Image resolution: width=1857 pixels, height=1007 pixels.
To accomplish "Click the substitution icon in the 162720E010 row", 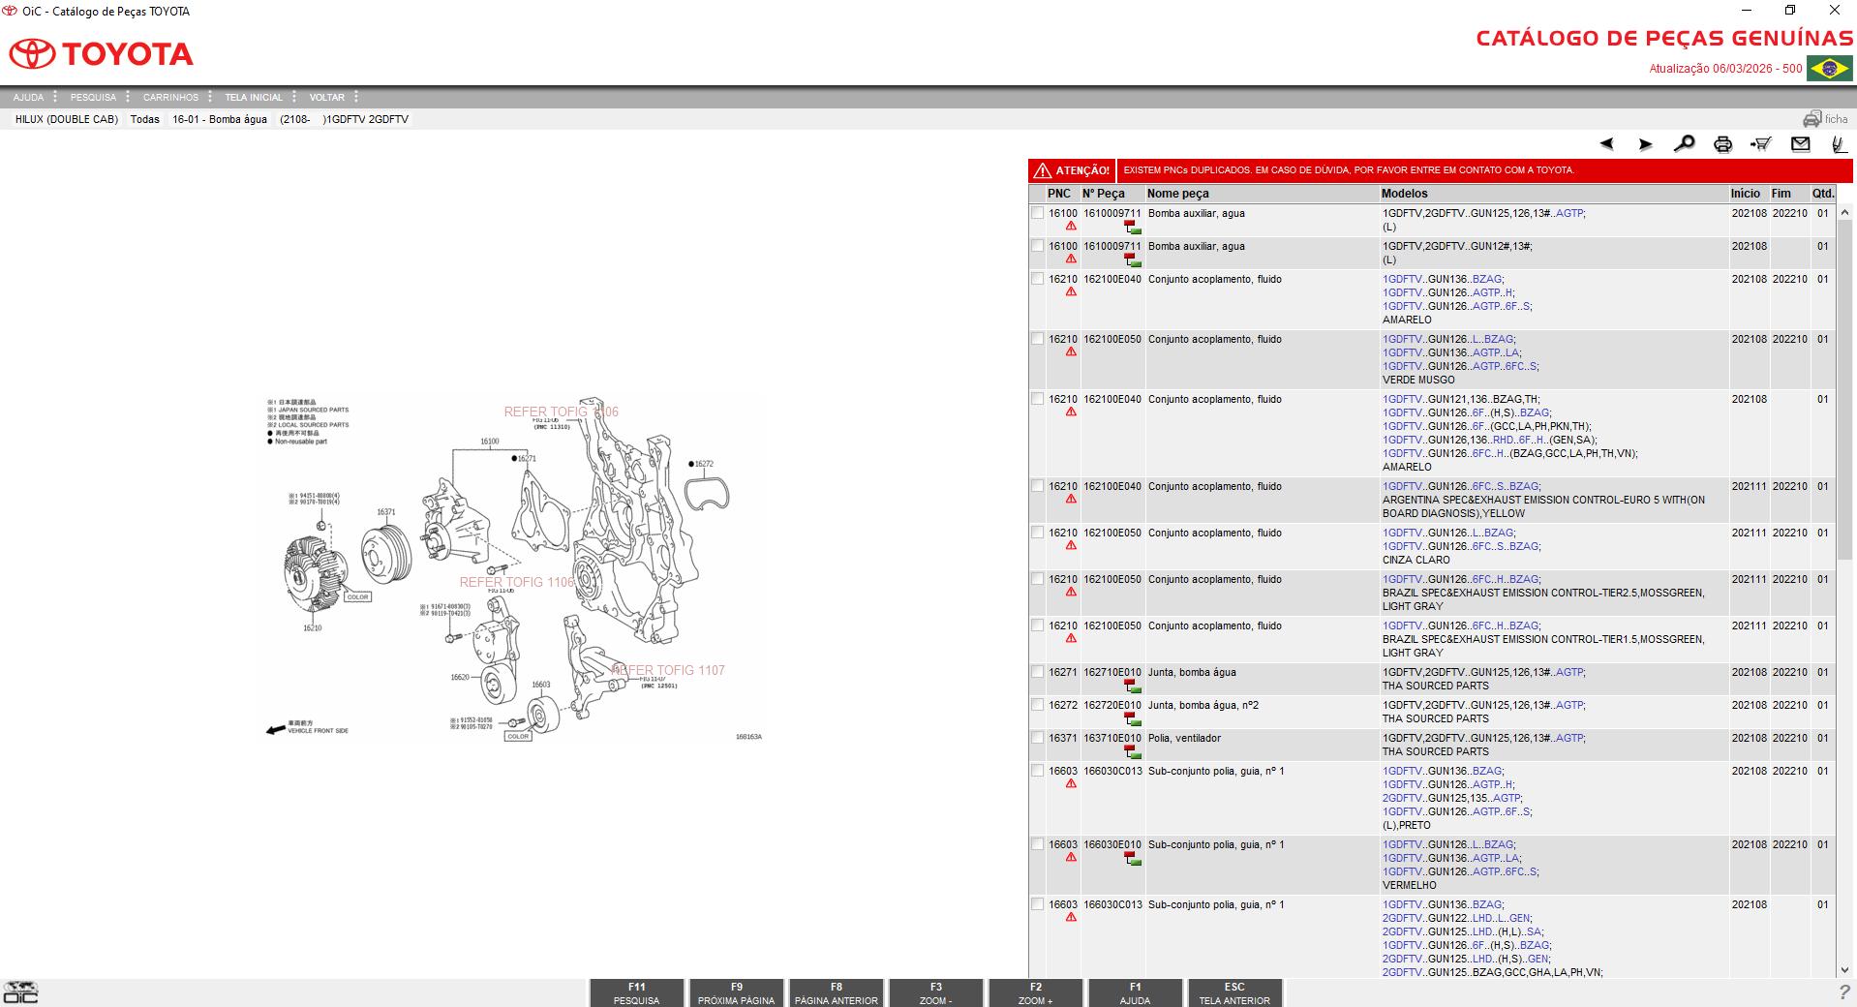I will click(x=1132, y=719).
